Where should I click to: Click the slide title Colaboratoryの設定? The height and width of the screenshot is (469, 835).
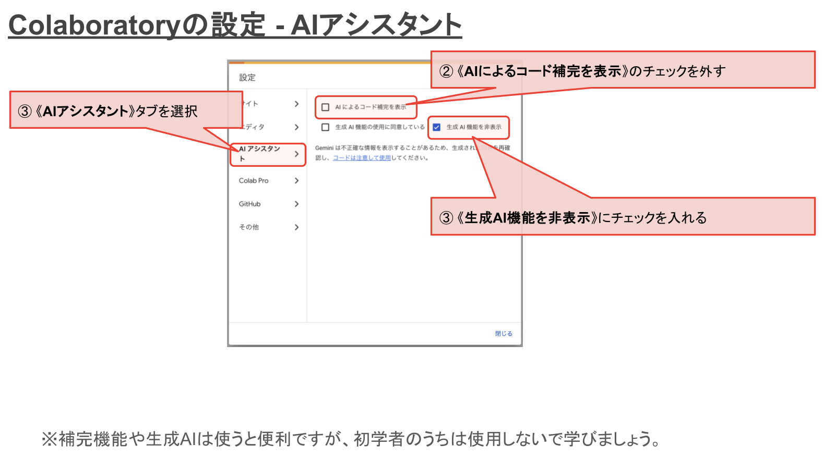point(235,25)
